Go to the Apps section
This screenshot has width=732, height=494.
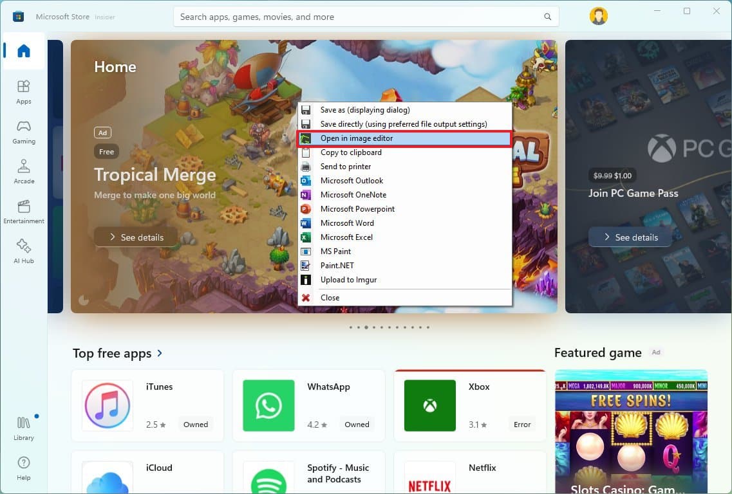coord(24,91)
